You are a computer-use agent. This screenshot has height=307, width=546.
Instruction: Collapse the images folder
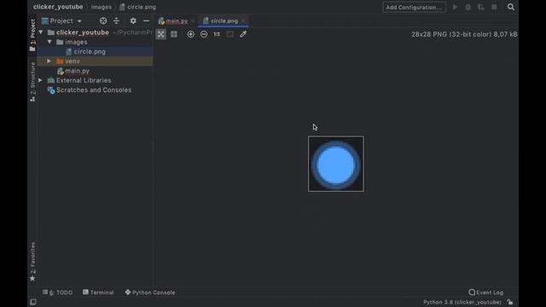tap(49, 42)
